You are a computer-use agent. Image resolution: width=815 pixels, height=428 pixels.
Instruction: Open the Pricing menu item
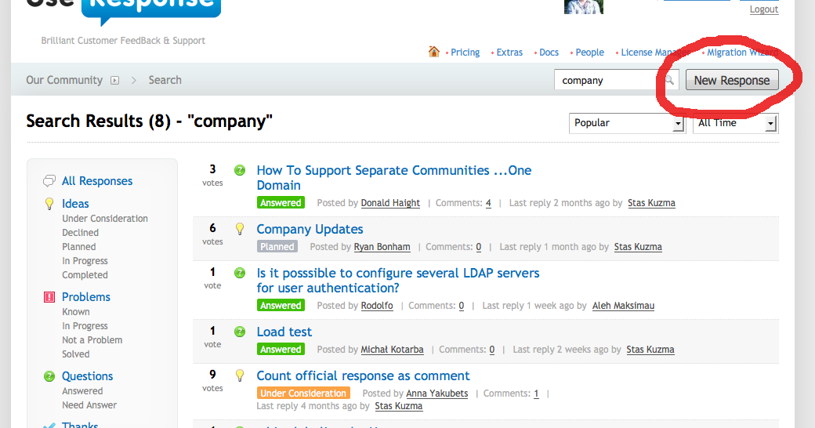[465, 53]
